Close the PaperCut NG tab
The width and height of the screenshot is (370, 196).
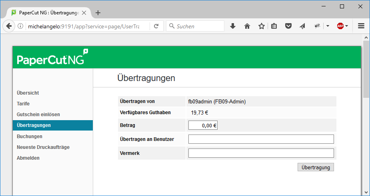(84, 13)
